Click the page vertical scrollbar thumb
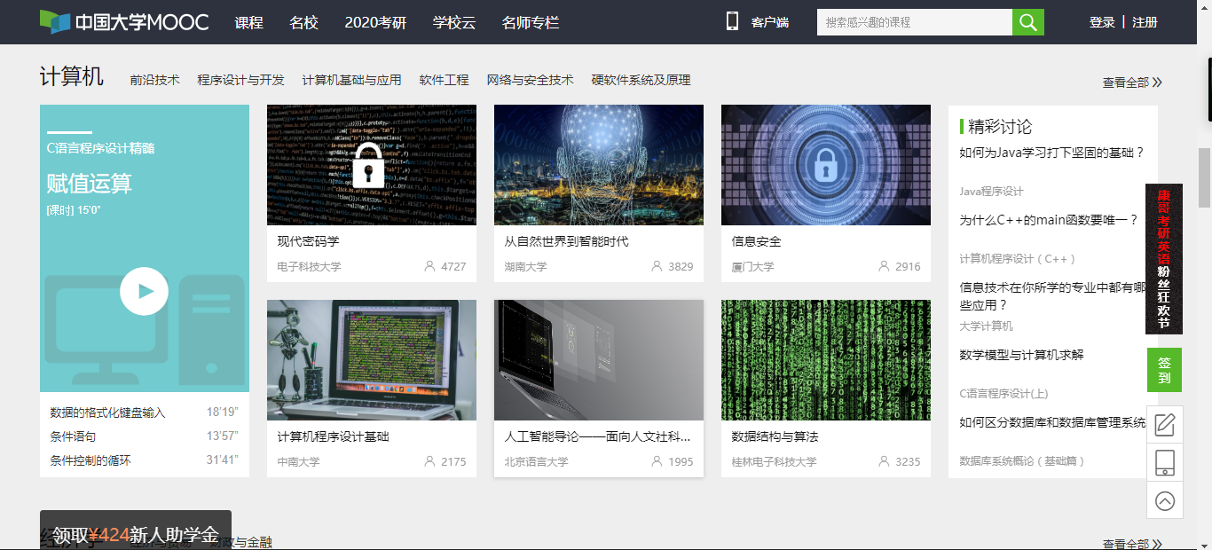This screenshot has width=1212, height=550. coord(1205,178)
